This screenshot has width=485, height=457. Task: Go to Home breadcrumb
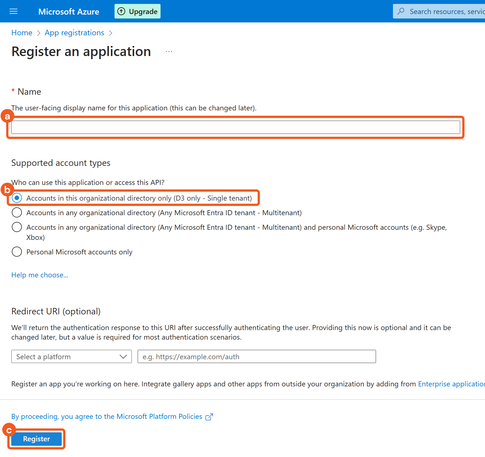[22, 33]
